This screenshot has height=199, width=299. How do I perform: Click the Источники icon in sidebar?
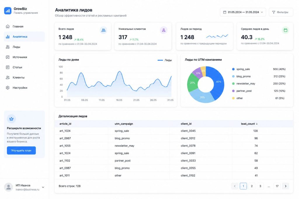point(8,57)
